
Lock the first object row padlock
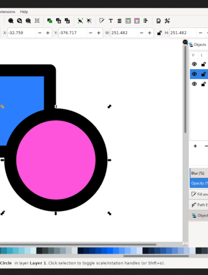tap(204, 64)
